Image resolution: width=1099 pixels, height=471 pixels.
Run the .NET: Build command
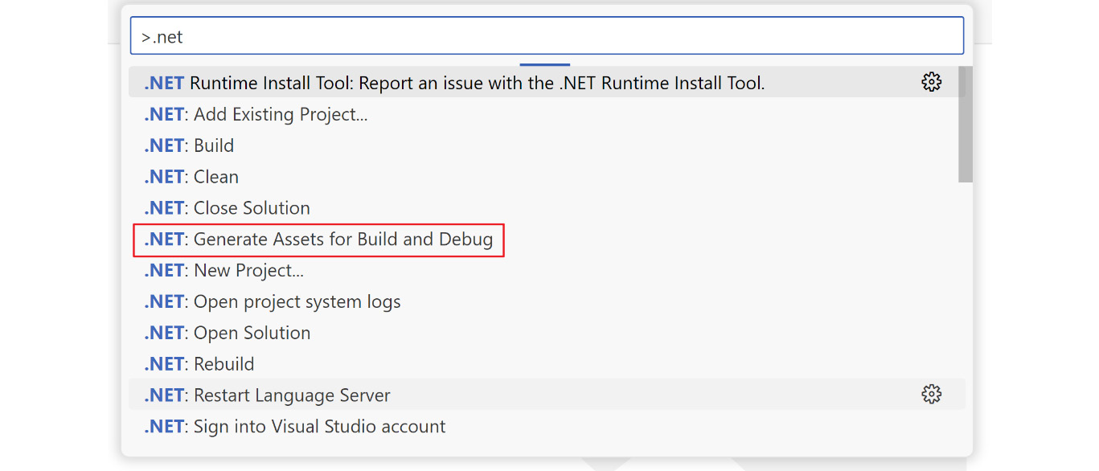click(x=547, y=145)
